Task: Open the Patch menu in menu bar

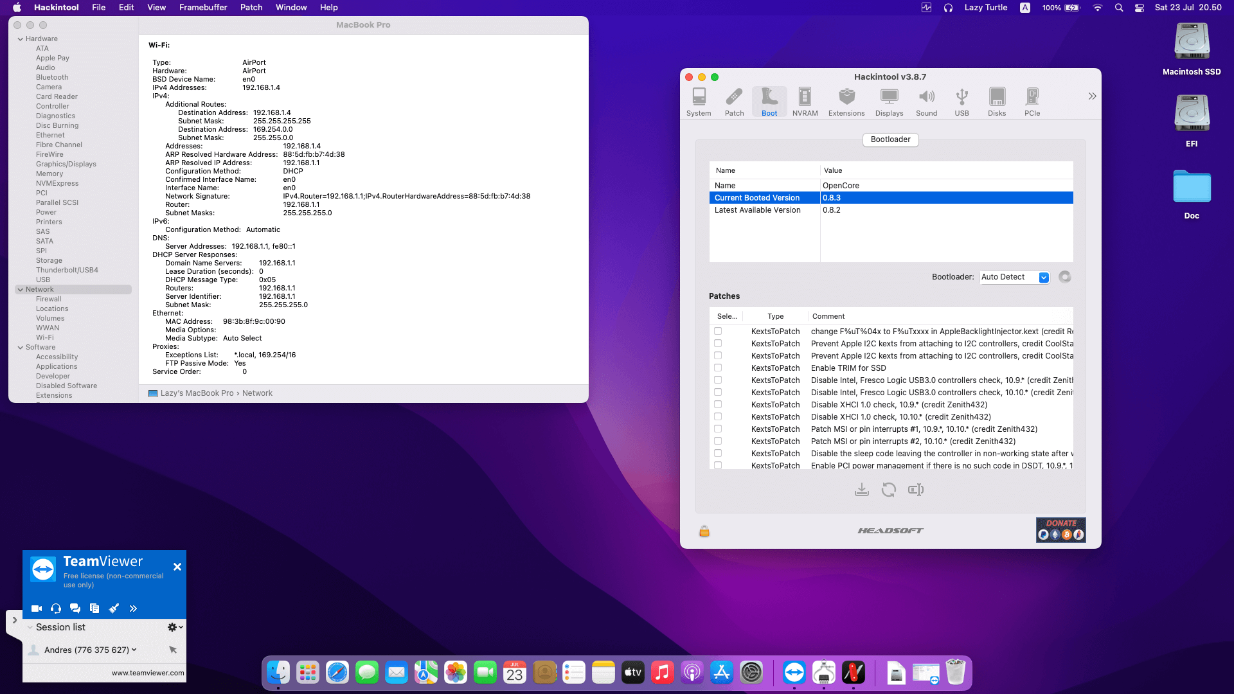Action: click(251, 8)
